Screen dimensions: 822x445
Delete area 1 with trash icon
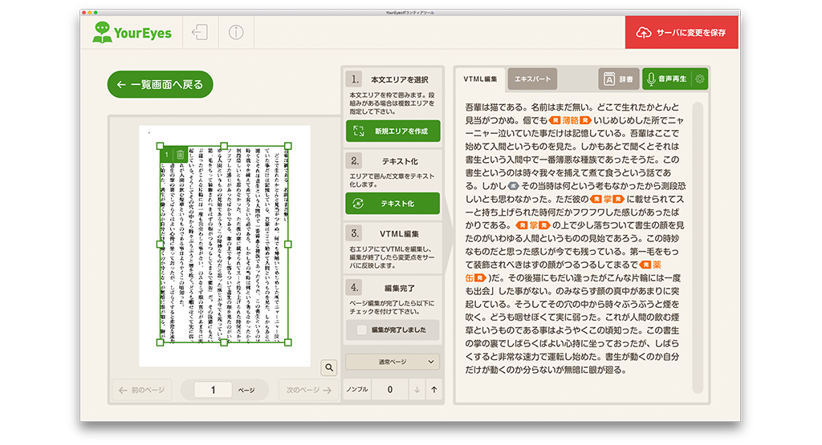point(181,155)
